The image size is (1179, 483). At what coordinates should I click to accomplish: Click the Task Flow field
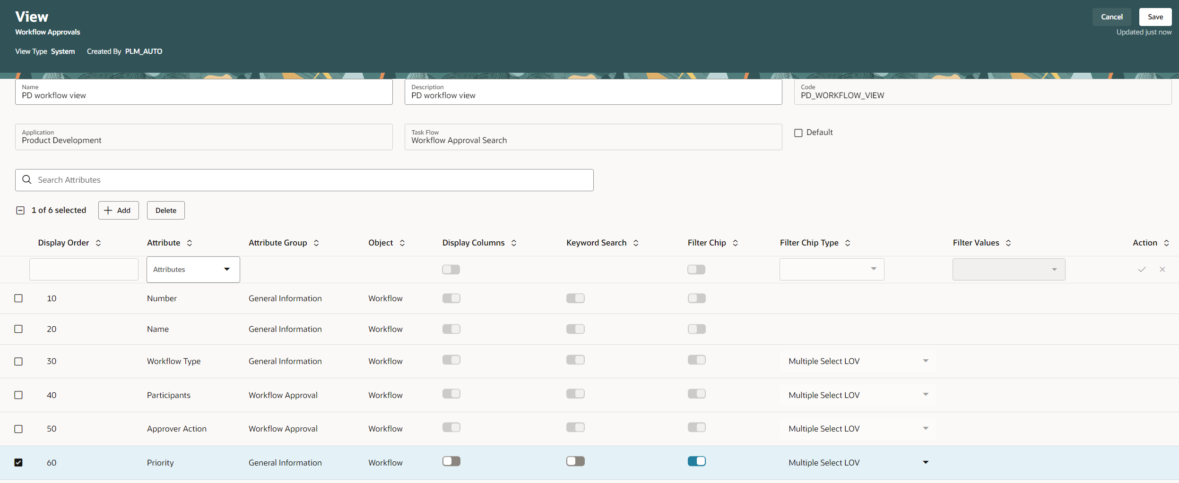coord(593,137)
